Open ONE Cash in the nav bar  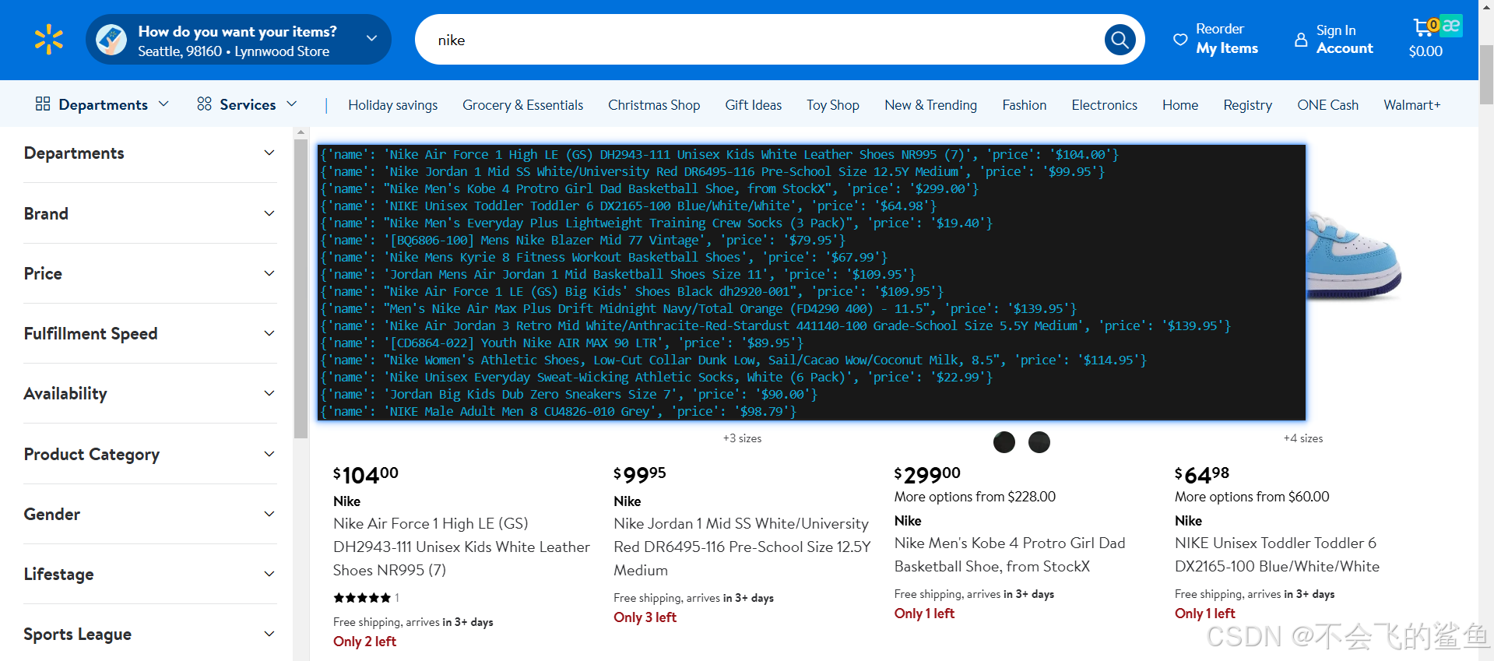[x=1327, y=105]
